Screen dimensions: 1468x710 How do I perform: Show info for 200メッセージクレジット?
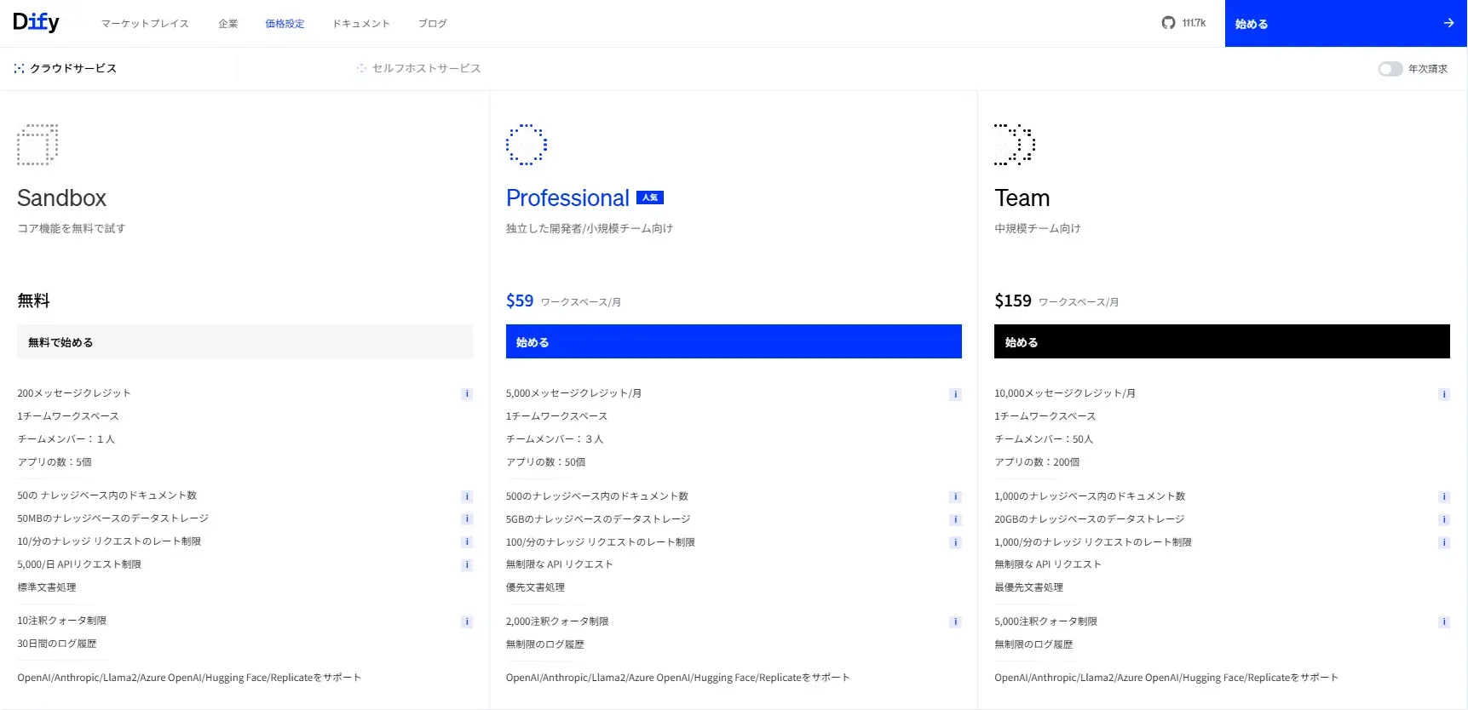coord(467,393)
